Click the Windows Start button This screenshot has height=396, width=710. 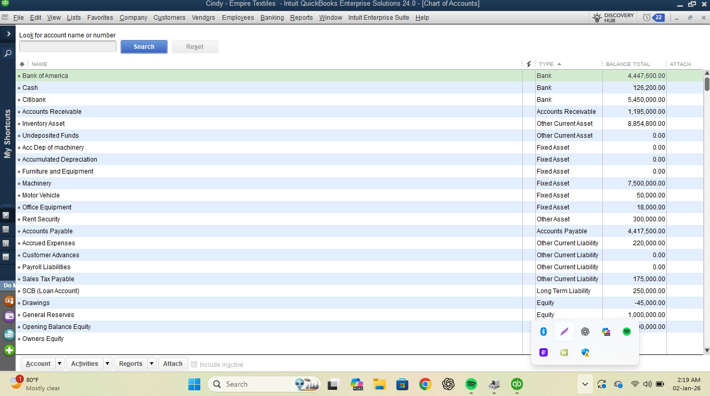194,384
